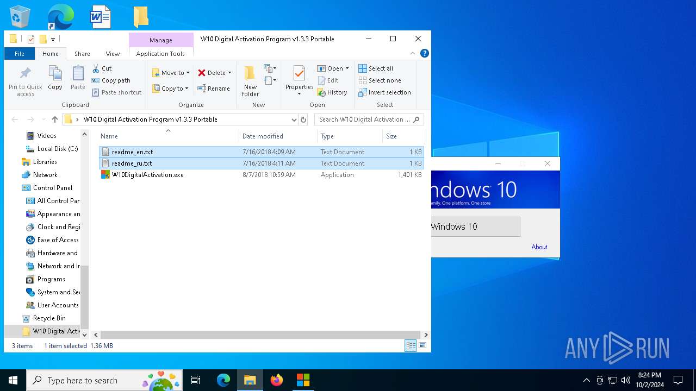Screen dimensions: 696x391
Task: Open the File tab
Action: click(20, 54)
